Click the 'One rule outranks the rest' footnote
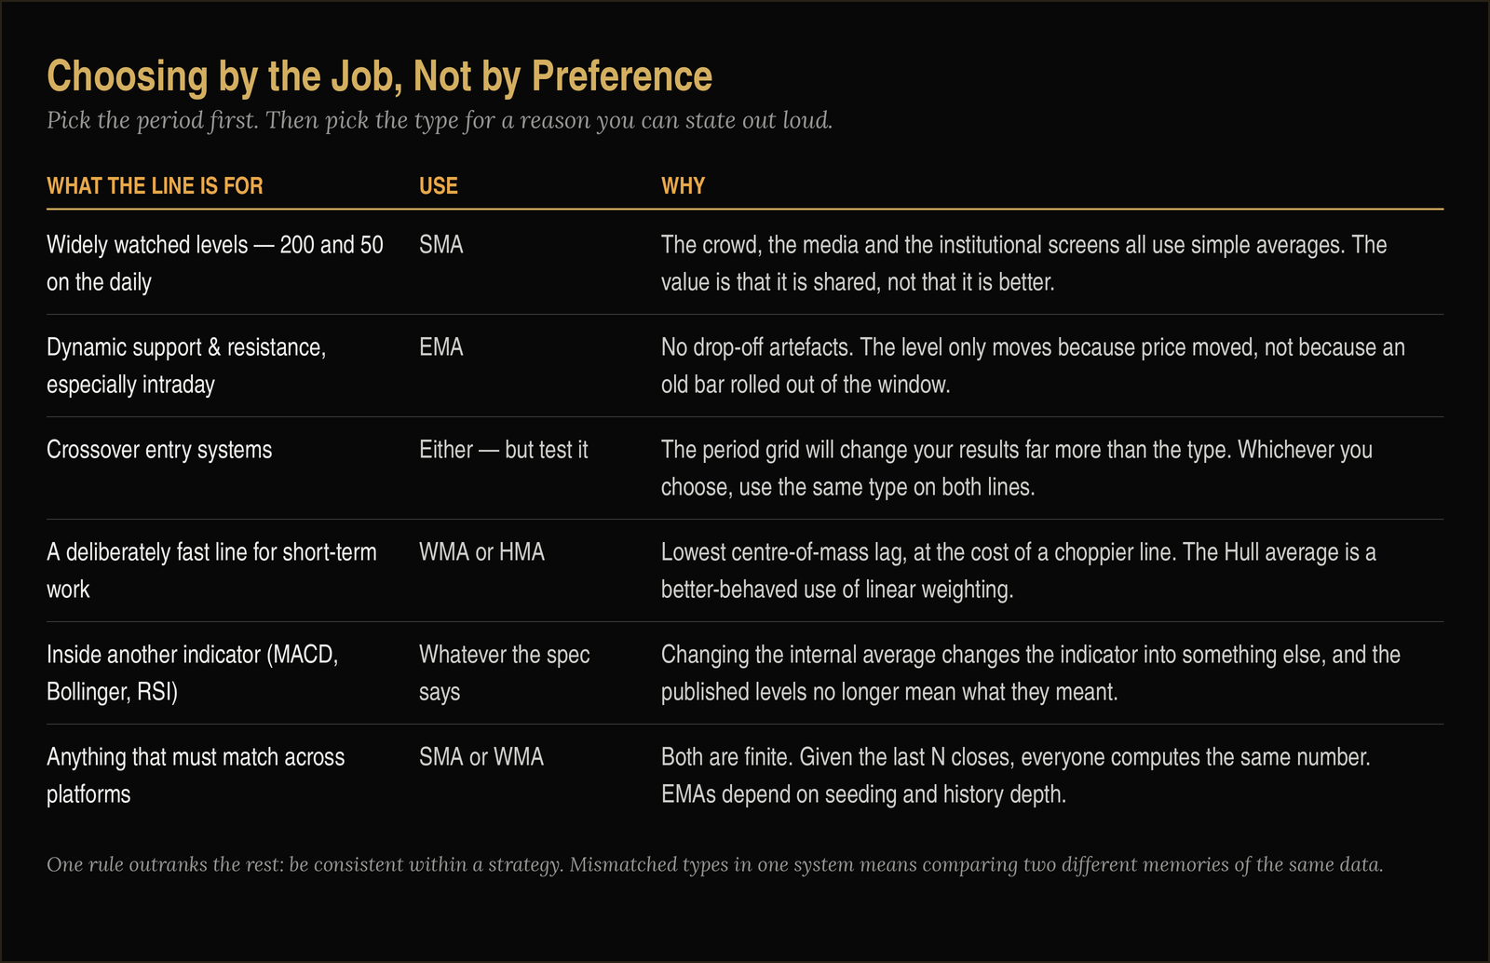Viewport: 1490px width, 963px height. click(x=715, y=865)
